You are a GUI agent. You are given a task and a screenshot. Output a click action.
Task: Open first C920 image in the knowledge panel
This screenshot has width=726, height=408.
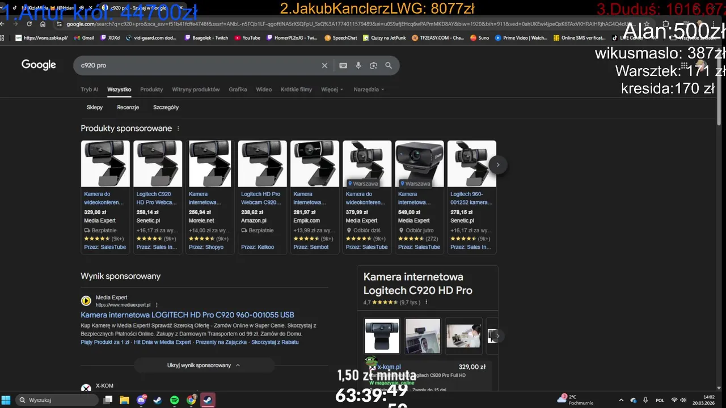(x=382, y=336)
